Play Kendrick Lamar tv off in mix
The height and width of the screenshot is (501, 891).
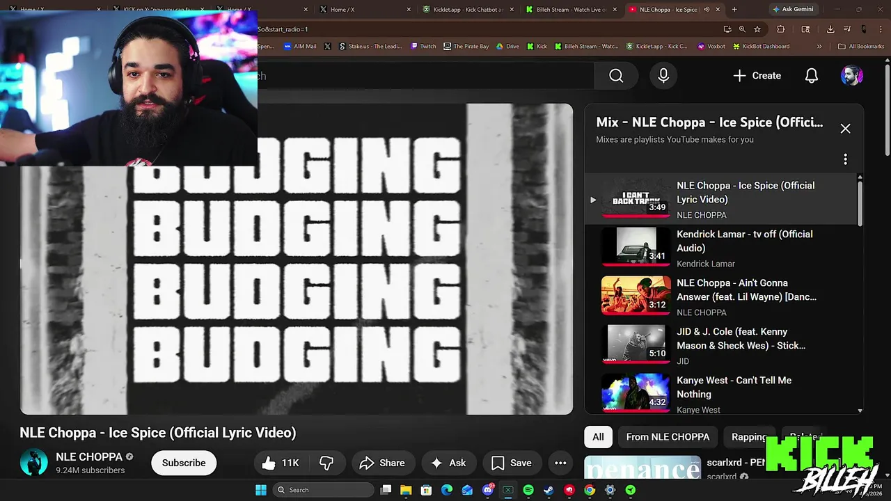[720, 248]
